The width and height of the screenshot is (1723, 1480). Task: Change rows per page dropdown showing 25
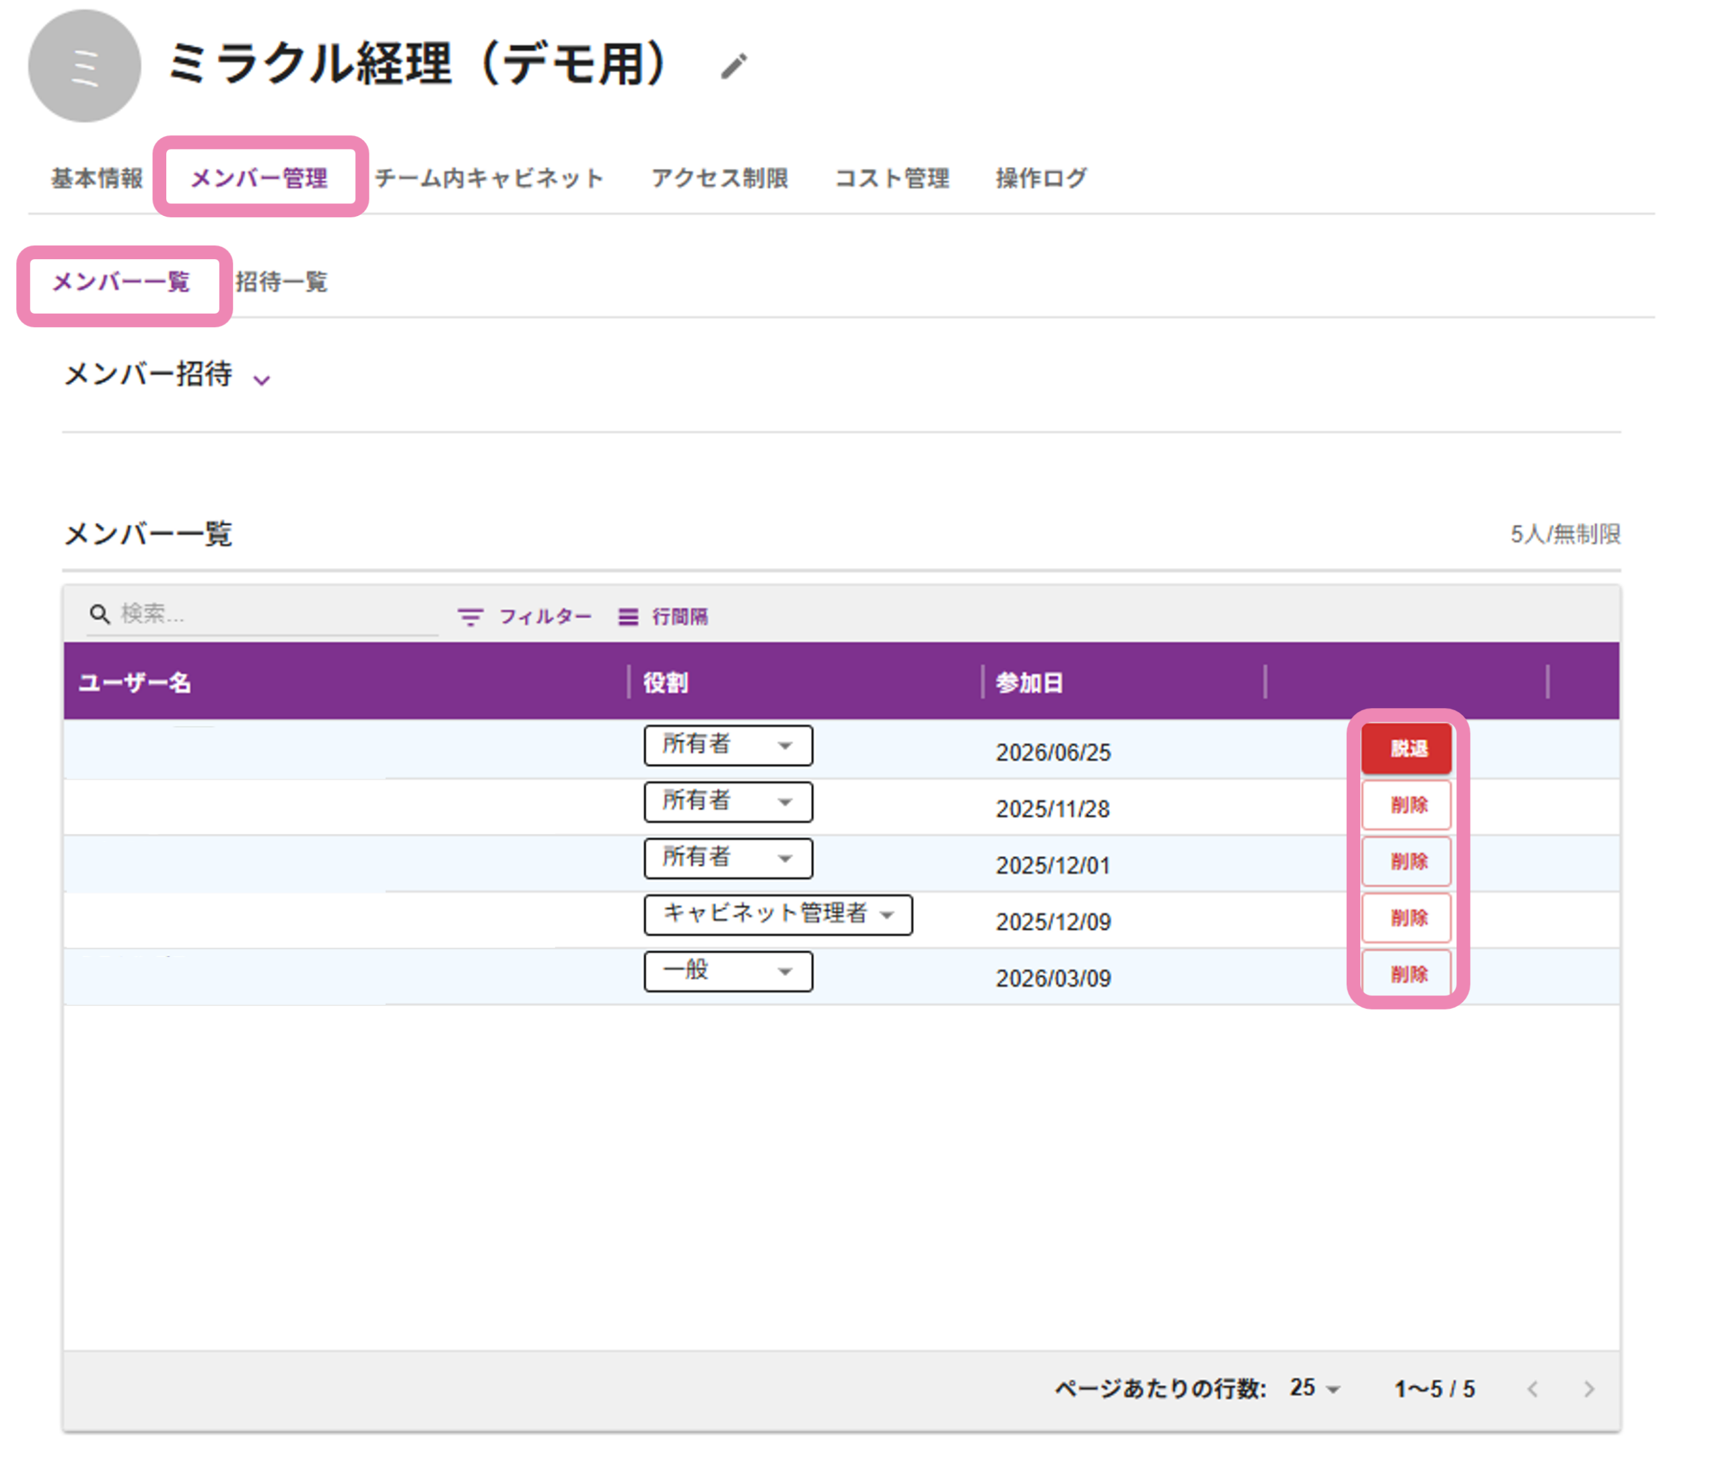[1314, 1388]
